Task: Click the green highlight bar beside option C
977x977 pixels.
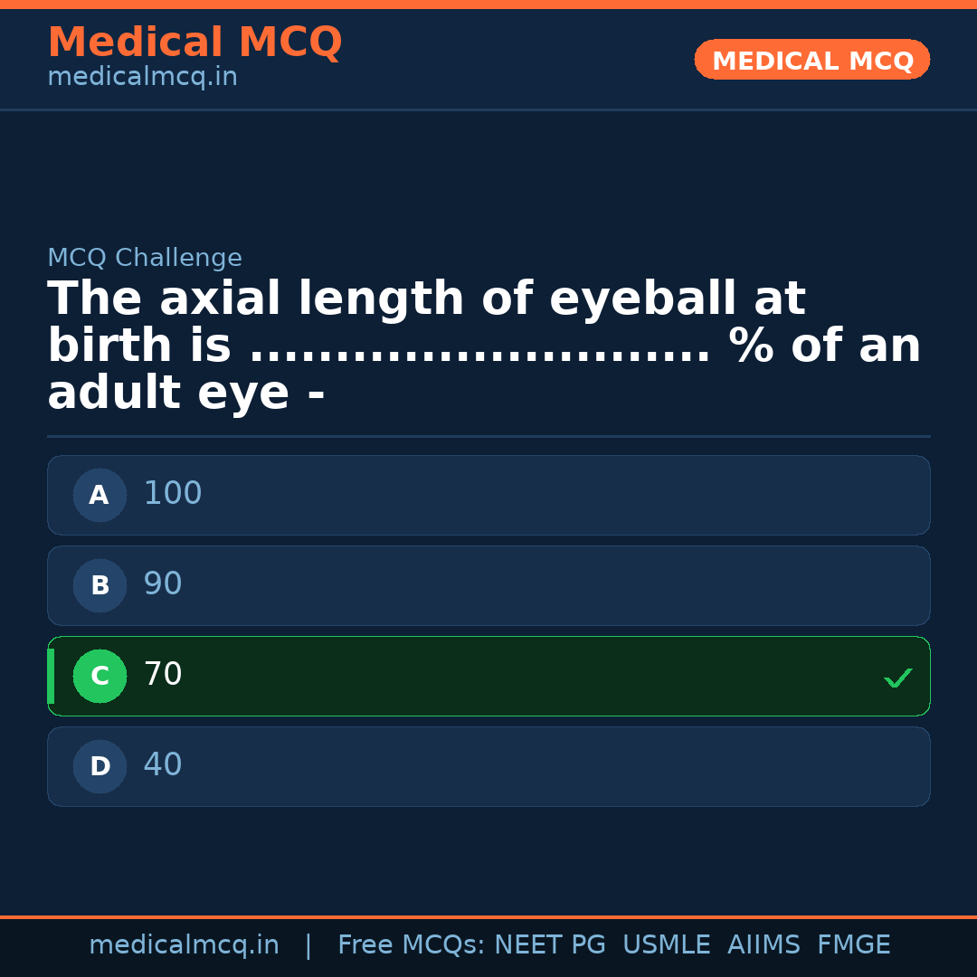Action: [x=50, y=676]
